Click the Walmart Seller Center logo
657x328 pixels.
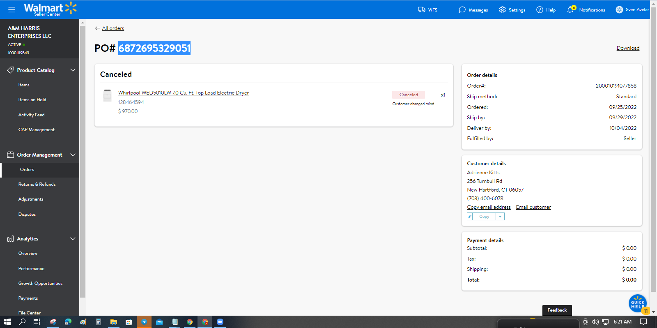pos(50,9)
